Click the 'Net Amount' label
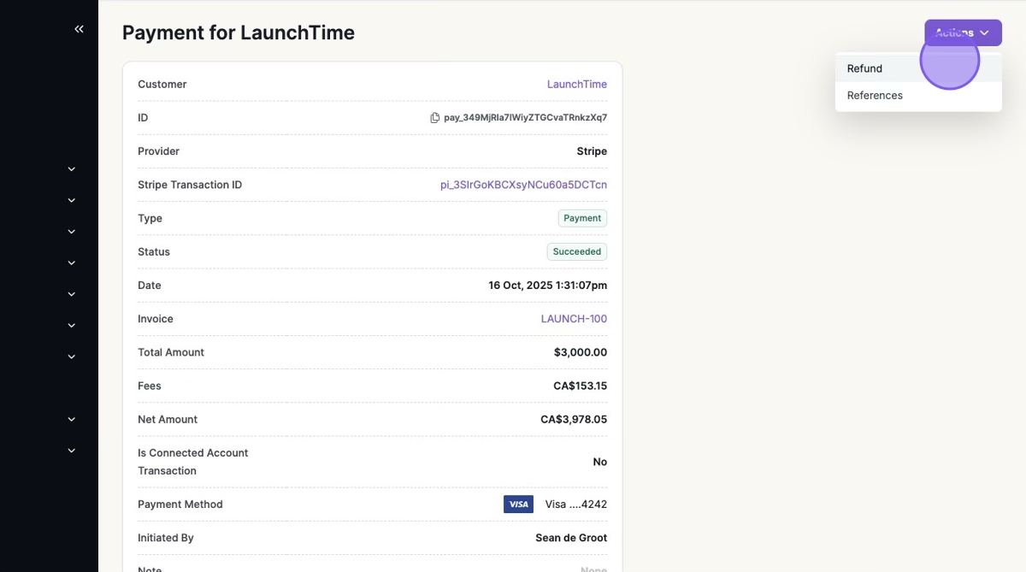Screen dimensions: 1026x572 [168, 420]
